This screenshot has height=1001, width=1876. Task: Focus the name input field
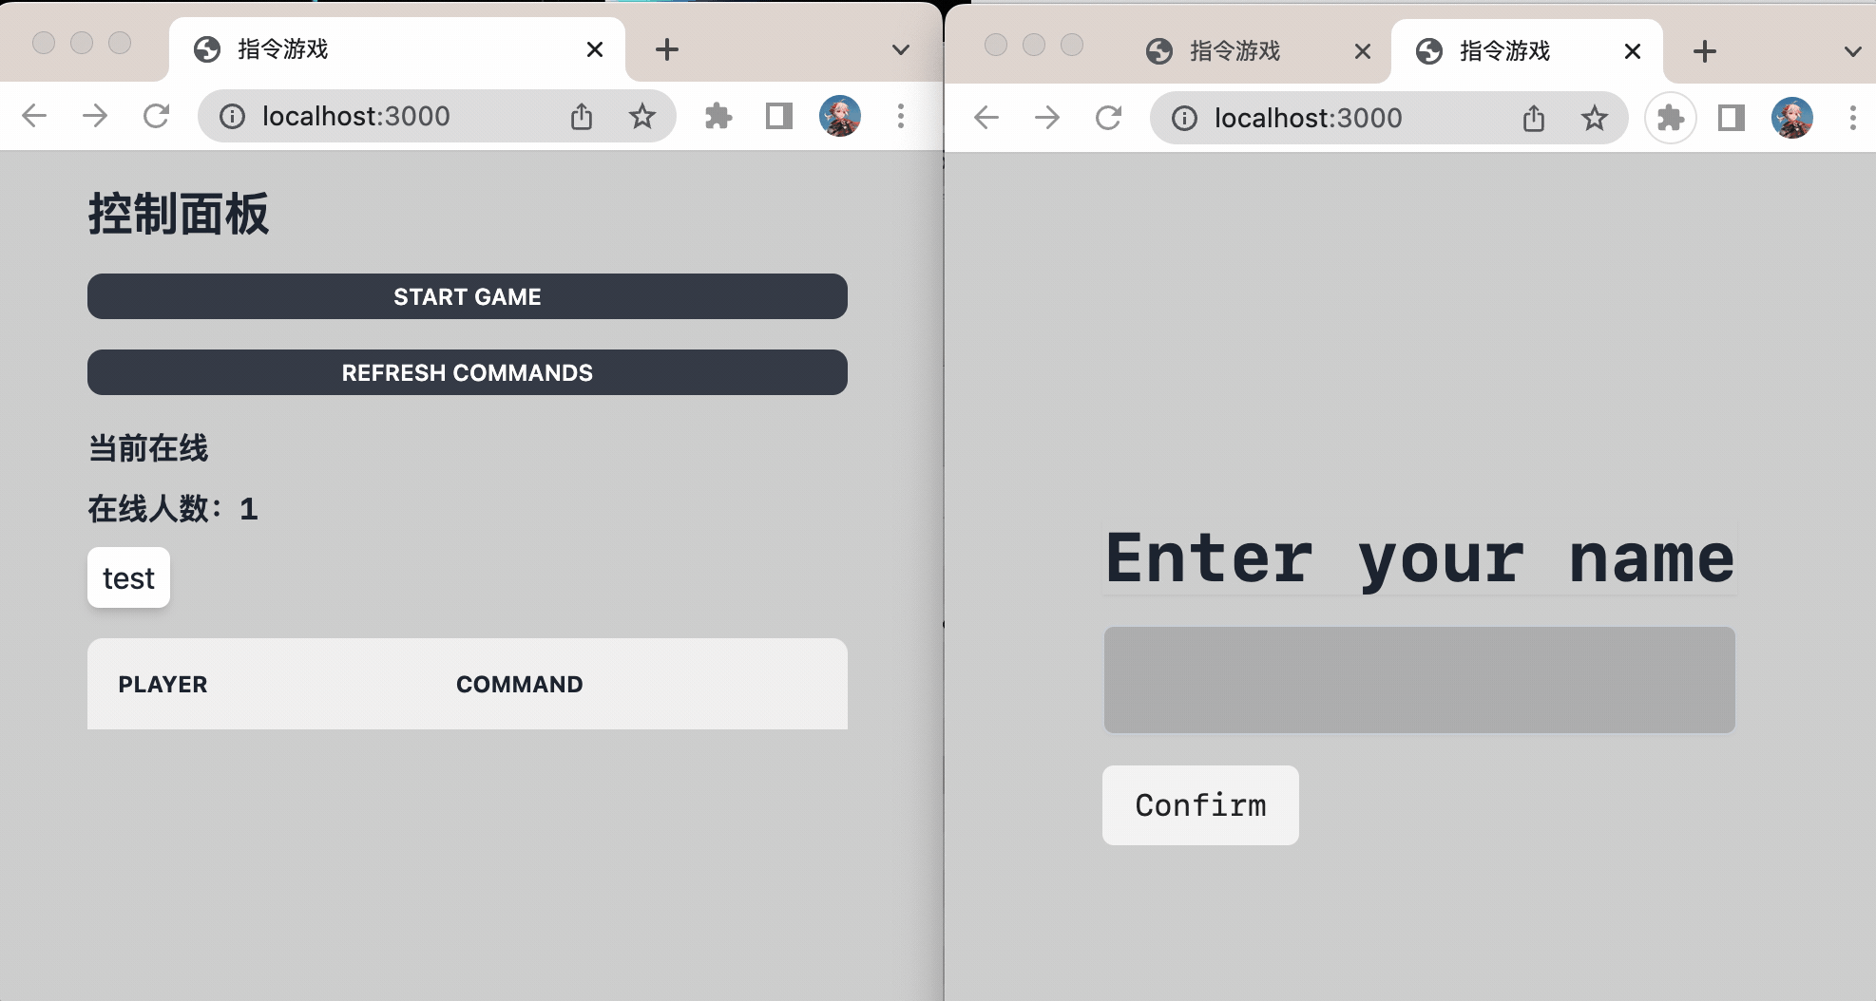1418,680
